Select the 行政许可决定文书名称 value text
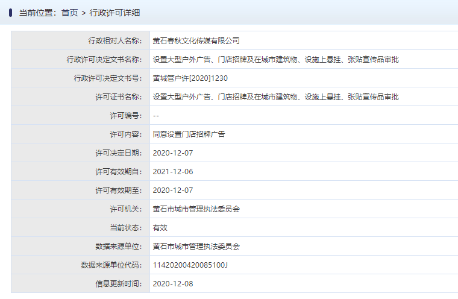 tap(275, 60)
